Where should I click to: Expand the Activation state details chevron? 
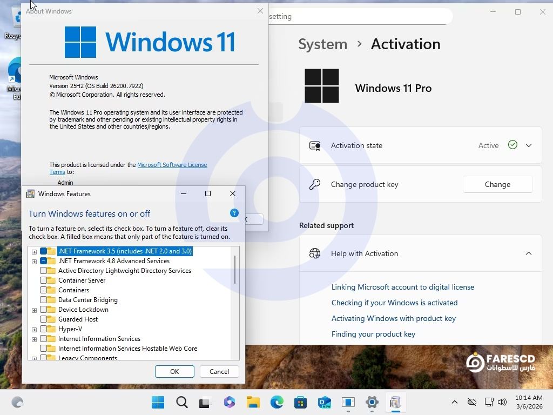pyautogui.click(x=529, y=145)
